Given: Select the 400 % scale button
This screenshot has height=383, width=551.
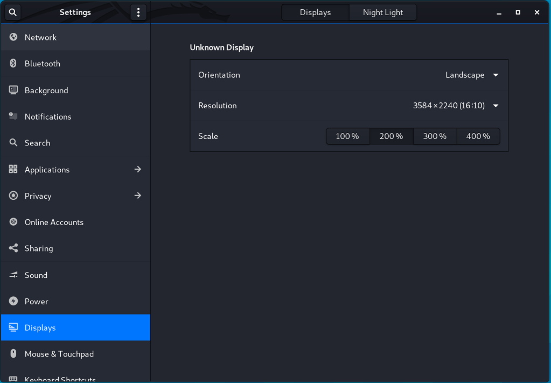Looking at the screenshot, I should coord(478,136).
